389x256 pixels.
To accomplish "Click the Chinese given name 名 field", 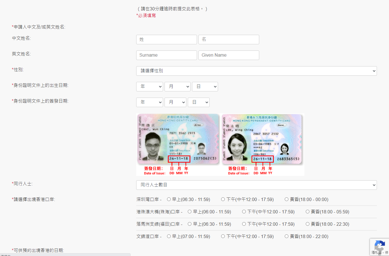I will pos(229,40).
